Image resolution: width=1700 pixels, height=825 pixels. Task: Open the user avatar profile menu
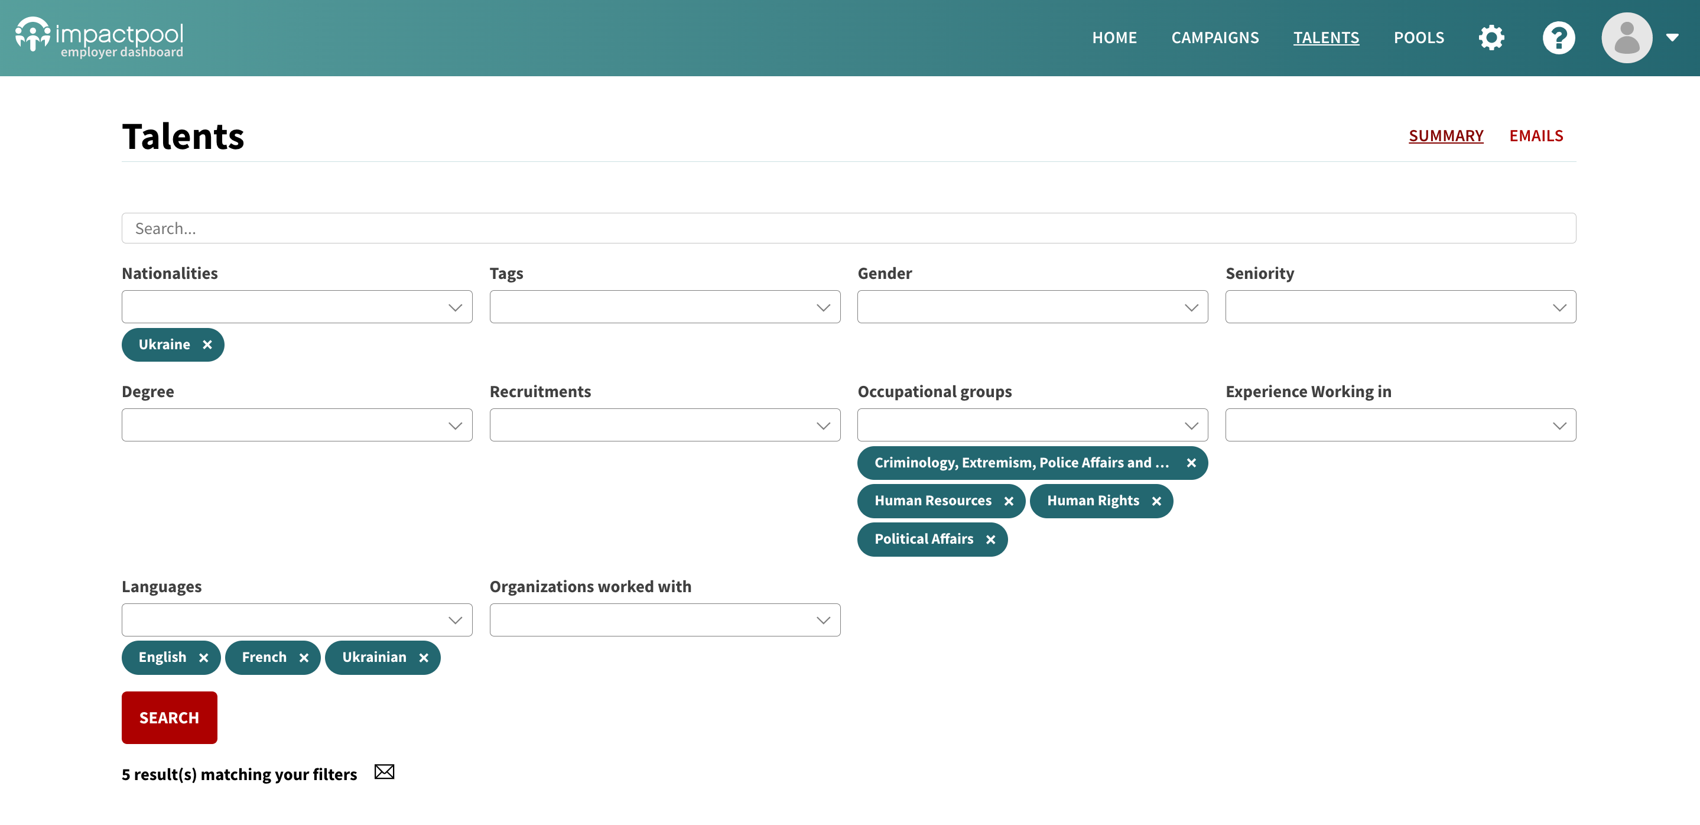pos(1627,38)
